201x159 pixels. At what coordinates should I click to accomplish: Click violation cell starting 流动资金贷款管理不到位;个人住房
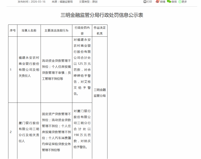pos(56,70)
